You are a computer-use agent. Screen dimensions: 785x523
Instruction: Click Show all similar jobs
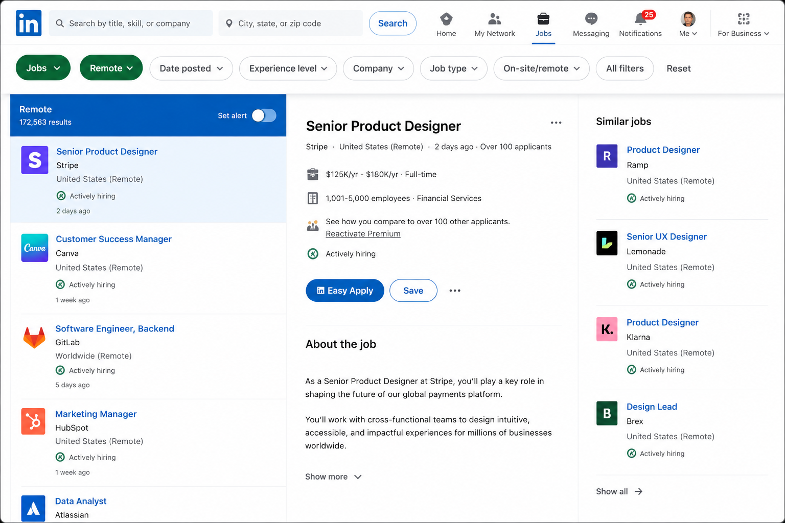[x=619, y=491]
